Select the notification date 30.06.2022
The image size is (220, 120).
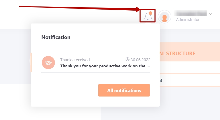coord(141,60)
